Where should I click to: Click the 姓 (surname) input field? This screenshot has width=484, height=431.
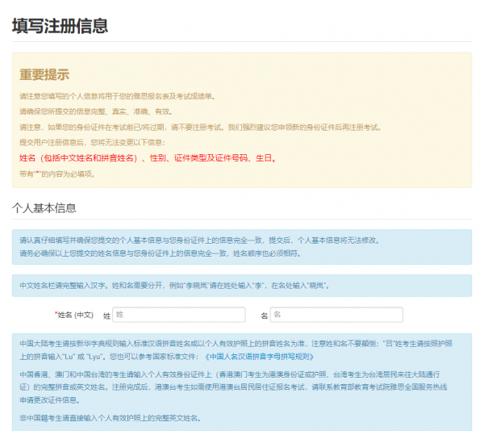coord(179,315)
